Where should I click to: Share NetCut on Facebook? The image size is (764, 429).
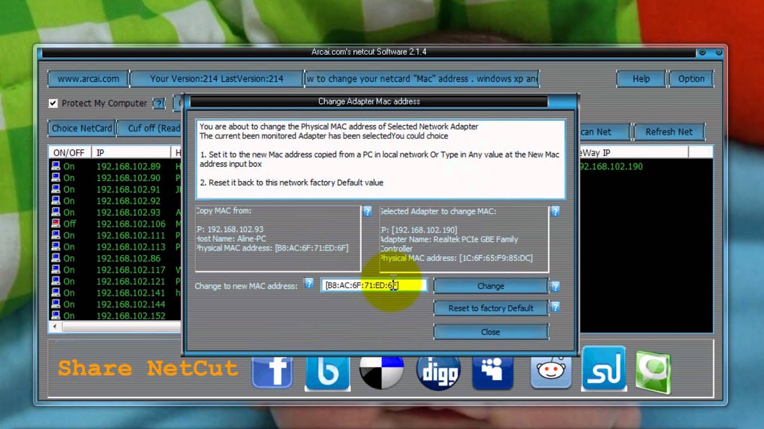(x=272, y=372)
